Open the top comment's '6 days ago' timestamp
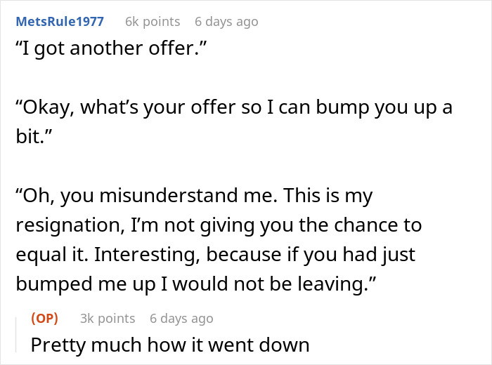The width and height of the screenshot is (492, 365). pos(226,22)
